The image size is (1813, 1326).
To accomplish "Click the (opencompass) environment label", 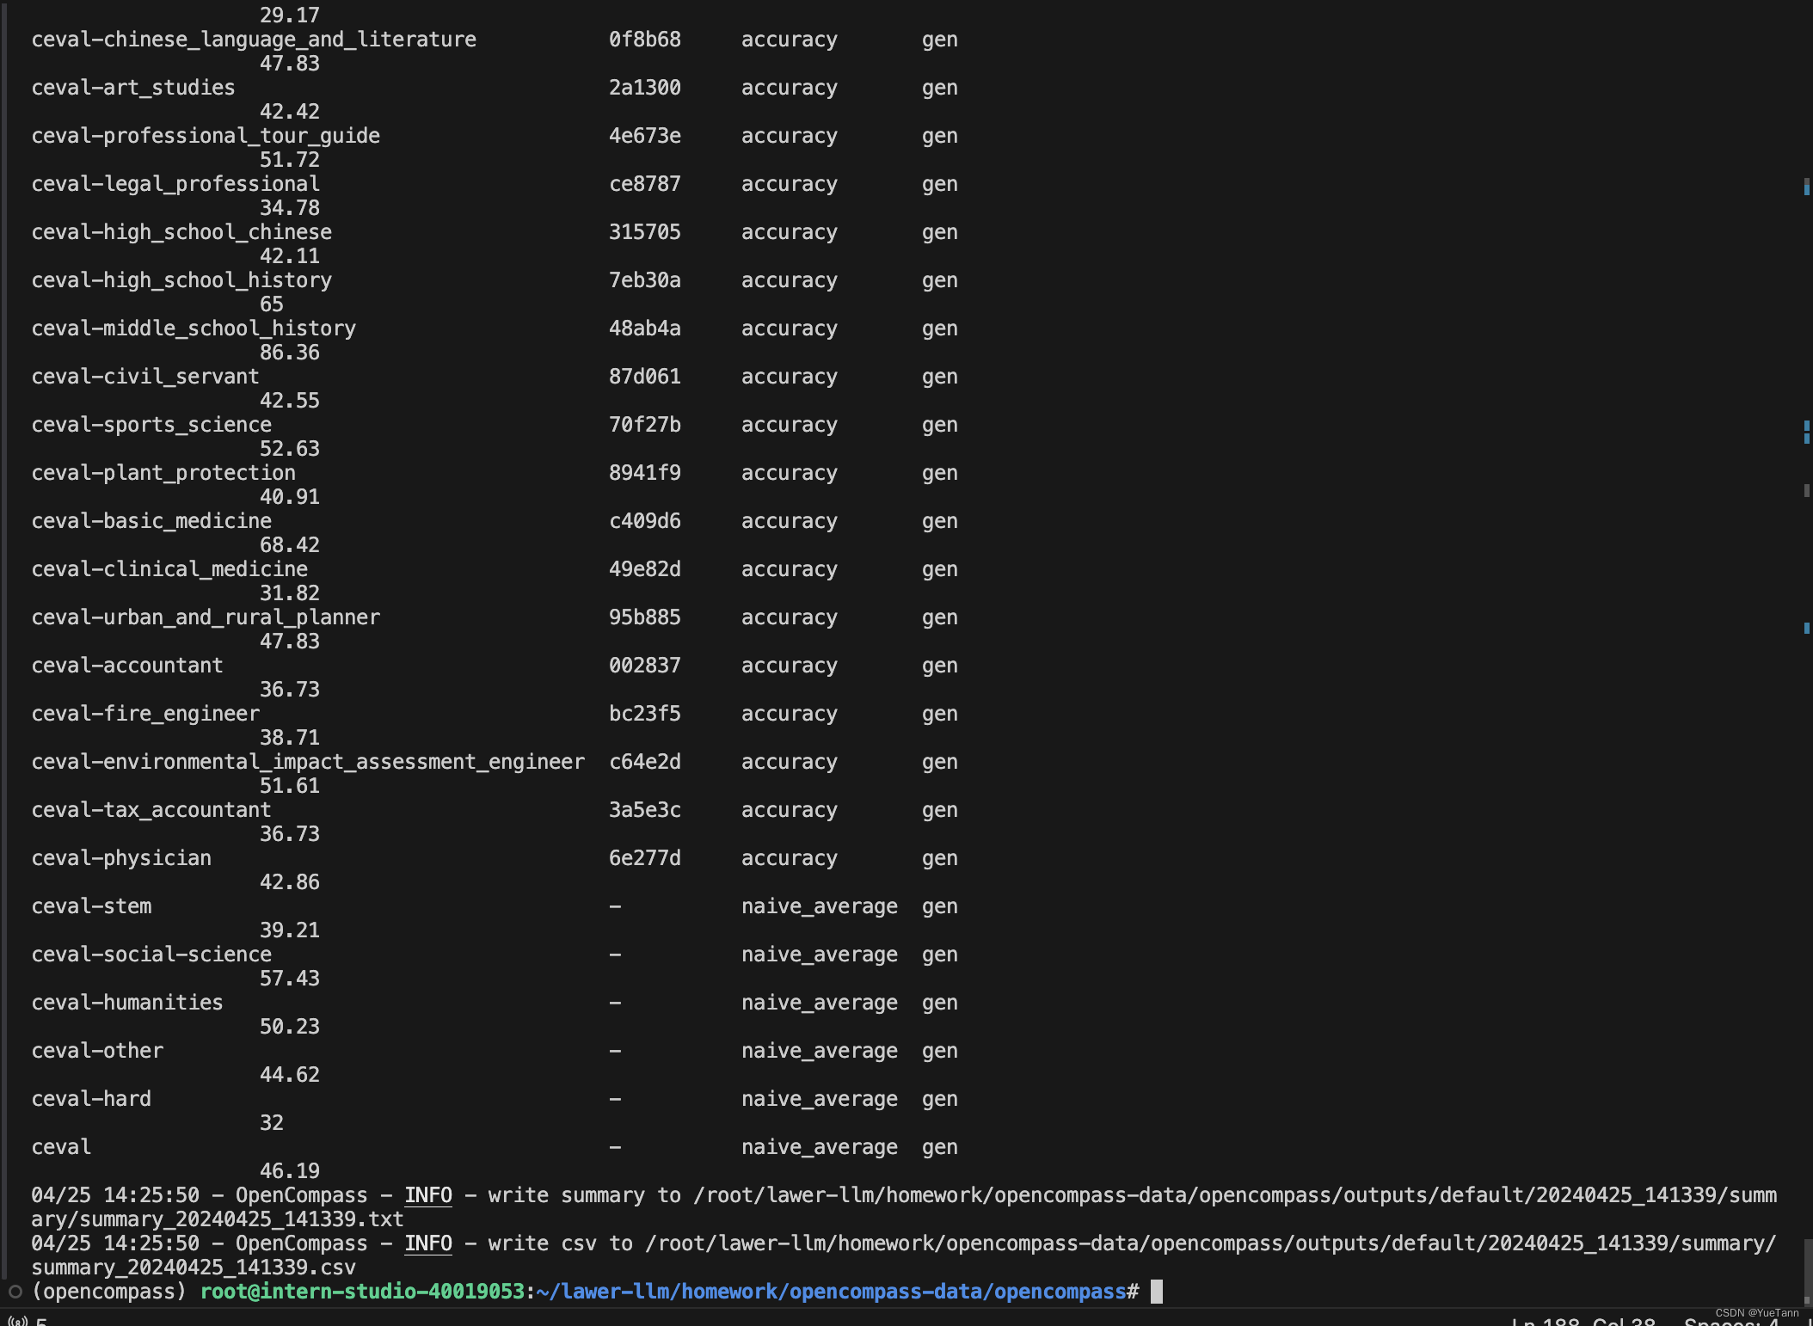I will pos(108,1292).
